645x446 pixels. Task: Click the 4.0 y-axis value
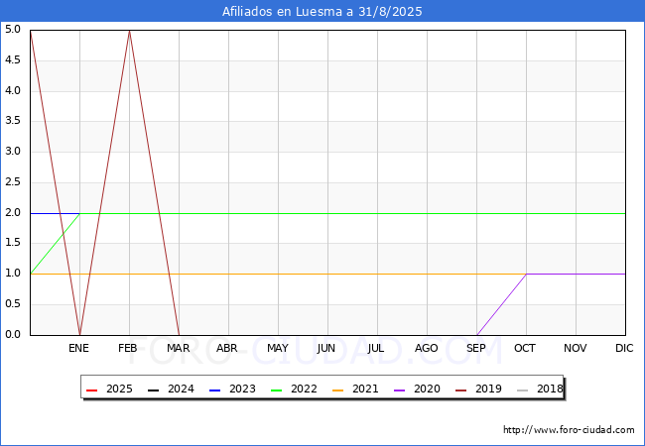(13, 90)
